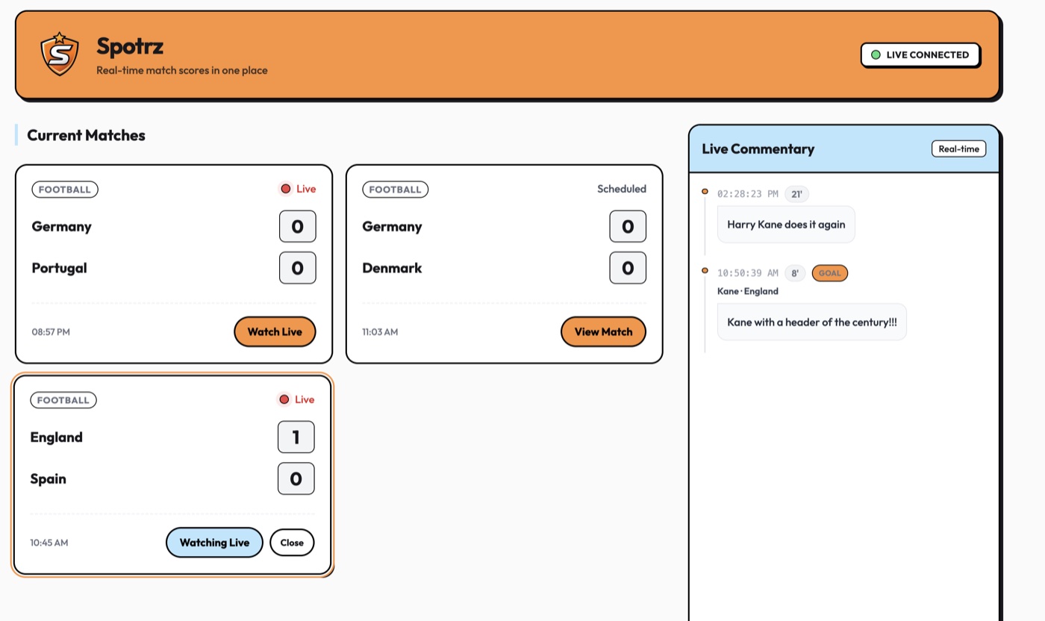
Task: Click the 8' minute badge in commentary
Action: [795, 273]
